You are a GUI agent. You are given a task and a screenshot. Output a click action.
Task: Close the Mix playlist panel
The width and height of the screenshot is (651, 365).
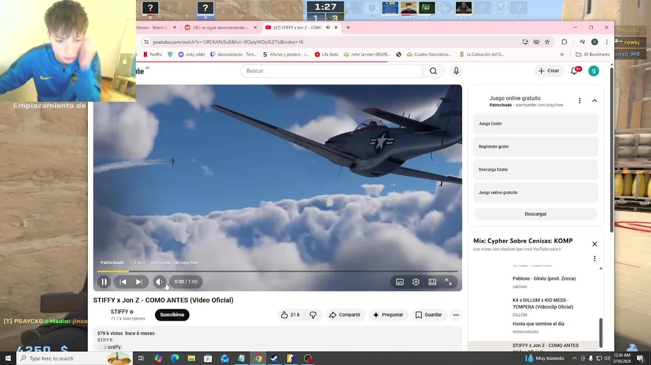(595, 244)
